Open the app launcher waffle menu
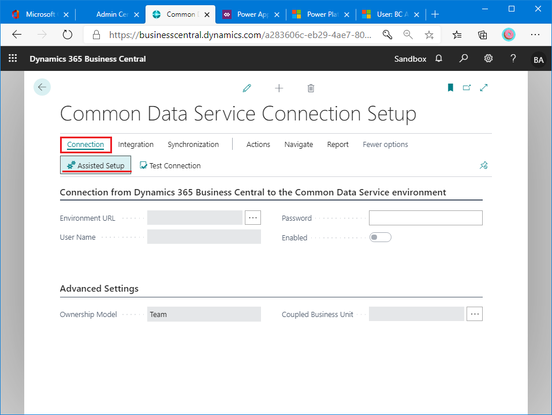This screenshot has width=552, height=415. tap(13, 58)
